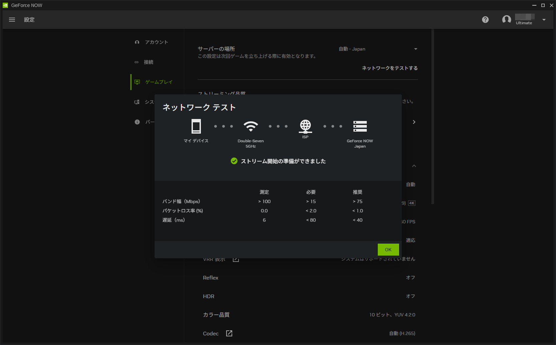Click the user profile avatar icon
This screenshot has width=556, height=345.
(x=507, y=20)
